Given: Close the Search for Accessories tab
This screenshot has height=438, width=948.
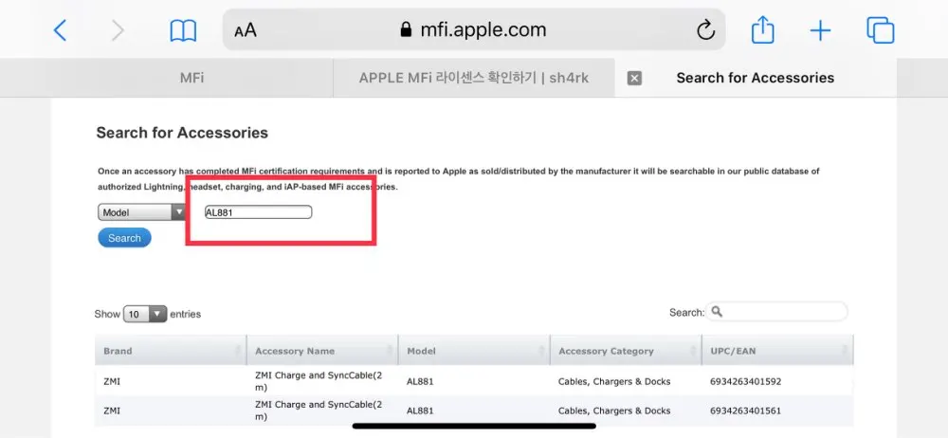Looking at the screenshot, I should (x=634, y=78).
